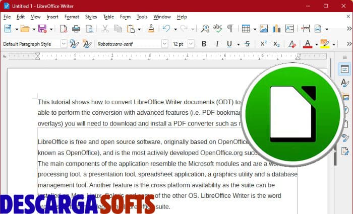
Task: Toggle Bold formatting
Action: 204,44
